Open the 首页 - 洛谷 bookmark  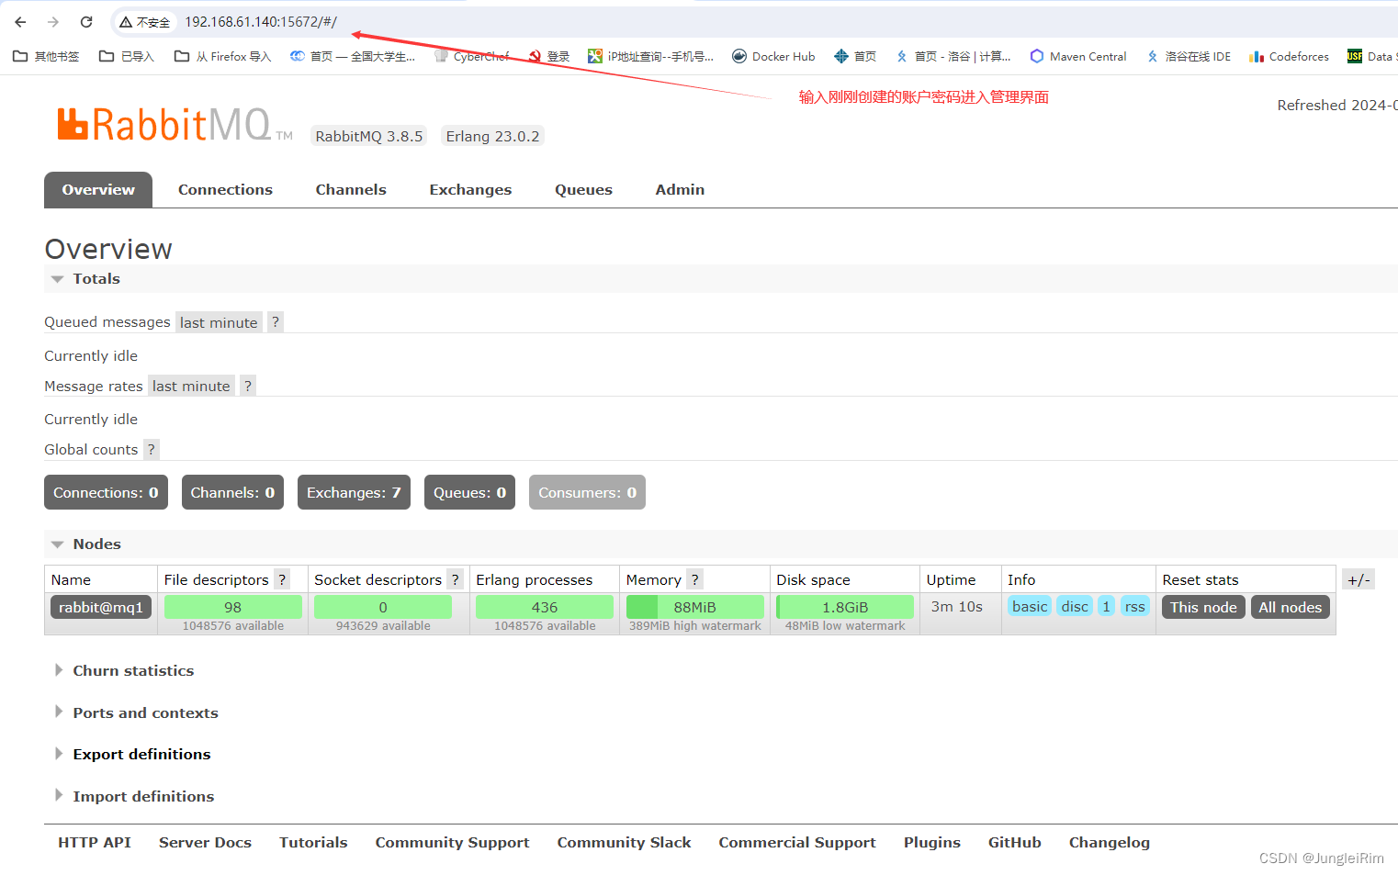click(953, 56)
